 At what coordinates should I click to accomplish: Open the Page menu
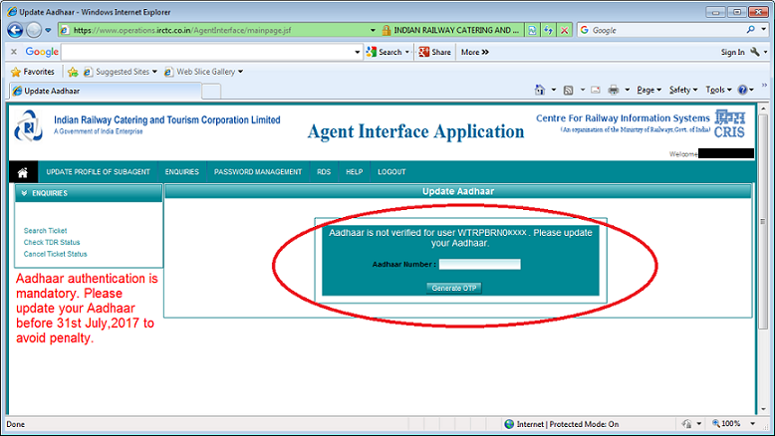[648, 90]
